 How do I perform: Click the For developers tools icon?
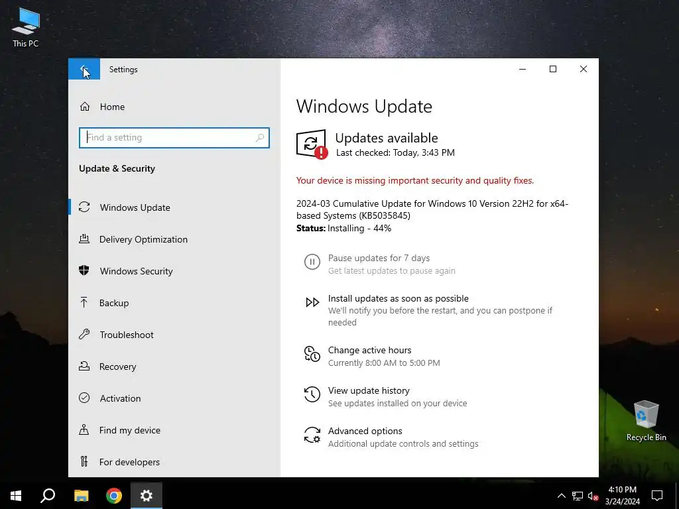pos(84,461)
